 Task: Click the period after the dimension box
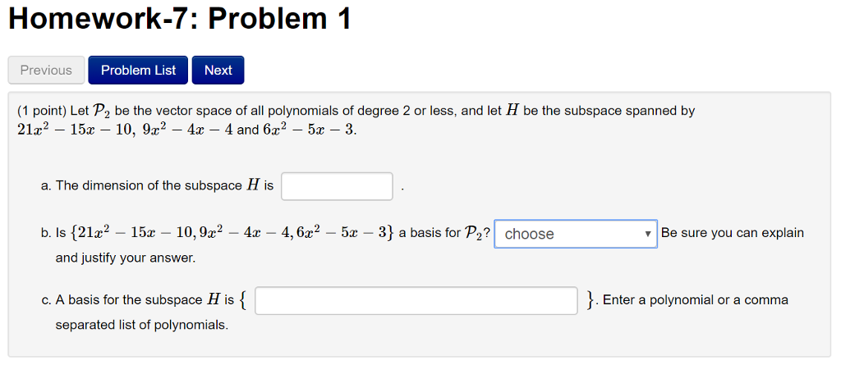pos(402,187)
